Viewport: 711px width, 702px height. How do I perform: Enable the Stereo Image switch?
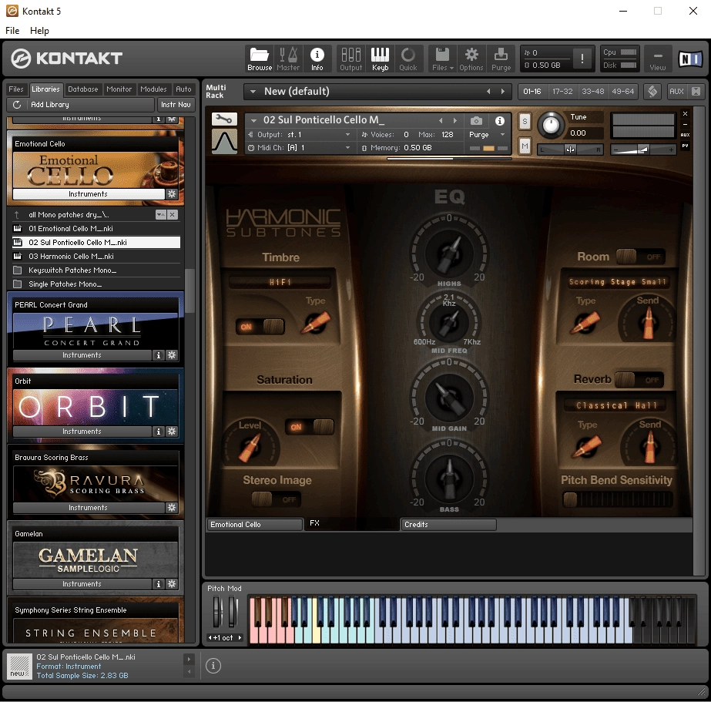click(277, 500)
